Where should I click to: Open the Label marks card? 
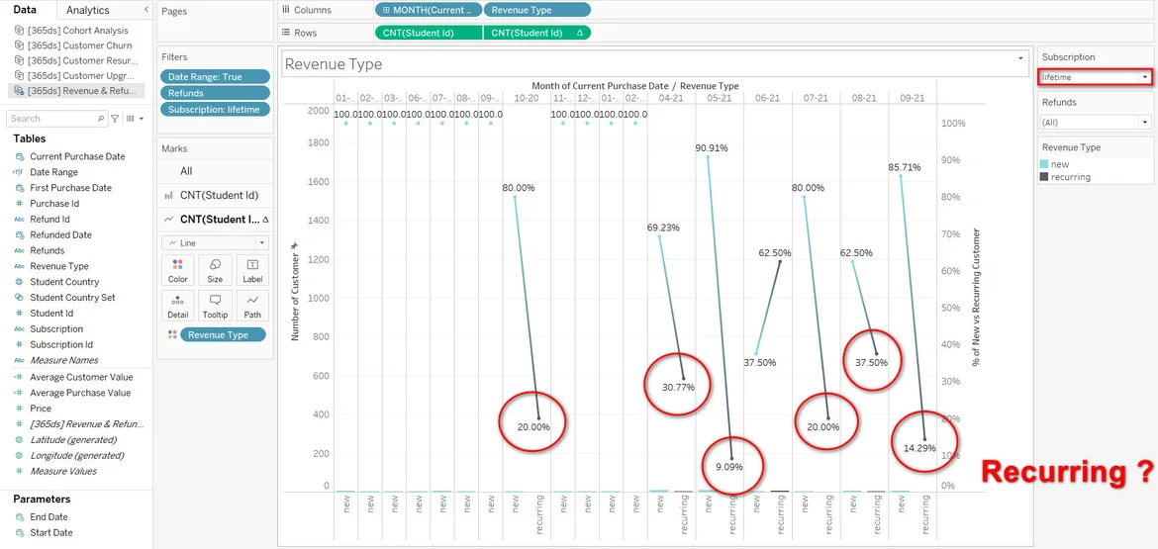pos(252,270)
